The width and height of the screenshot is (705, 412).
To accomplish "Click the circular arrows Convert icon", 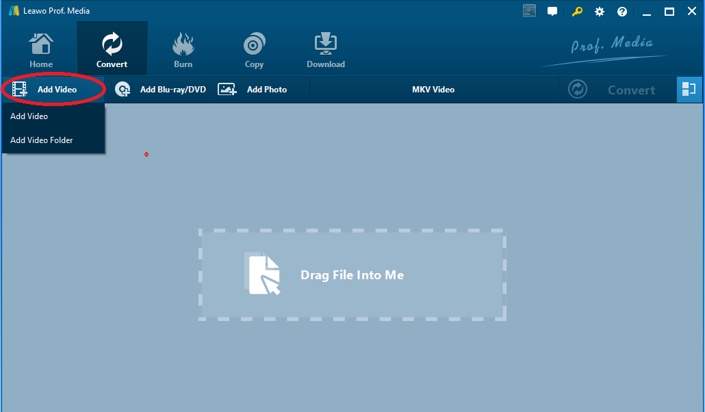I will (x=578, y=90).
